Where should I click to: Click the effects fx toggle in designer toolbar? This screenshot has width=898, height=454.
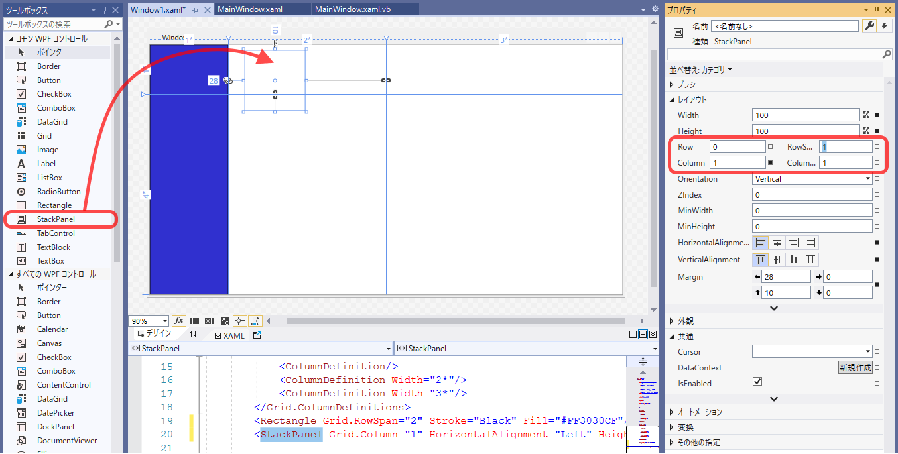coord(178,321)
